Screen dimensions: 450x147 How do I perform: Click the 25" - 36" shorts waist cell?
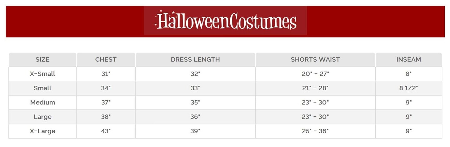315,131
